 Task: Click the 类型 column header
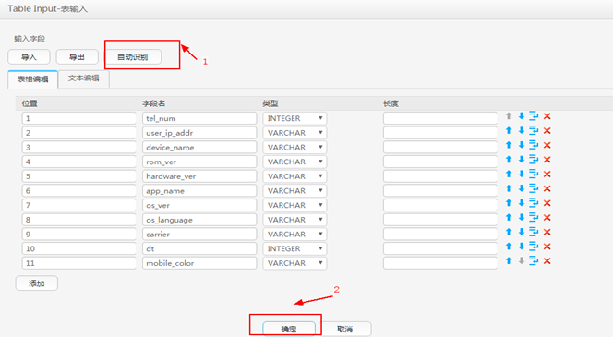[270, 103]
